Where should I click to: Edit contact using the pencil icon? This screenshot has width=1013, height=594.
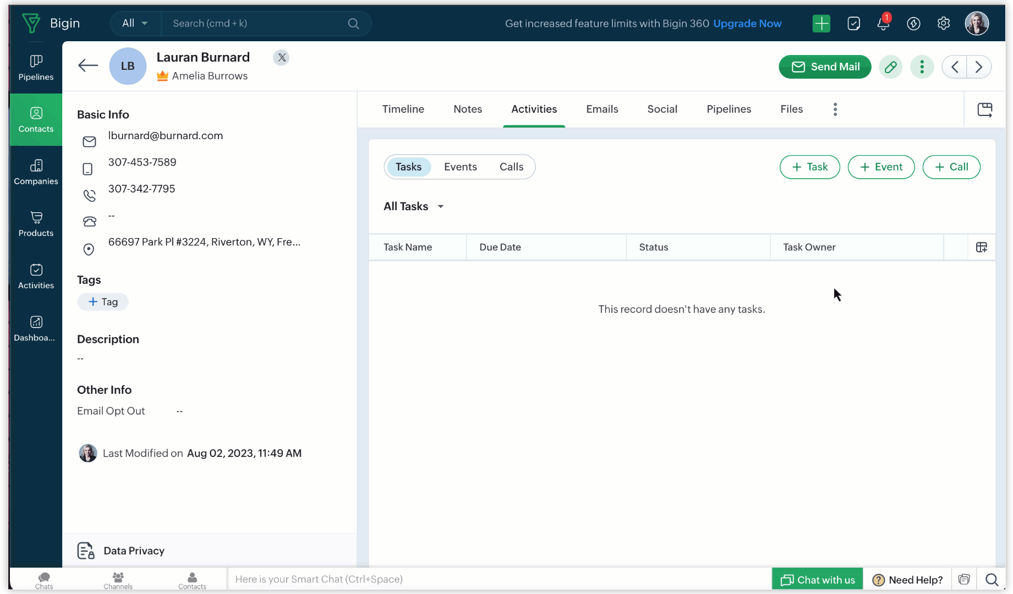(890, 67)
